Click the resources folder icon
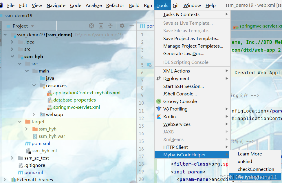The width and height of the screenshot is (282, 183). click(42, 86)
